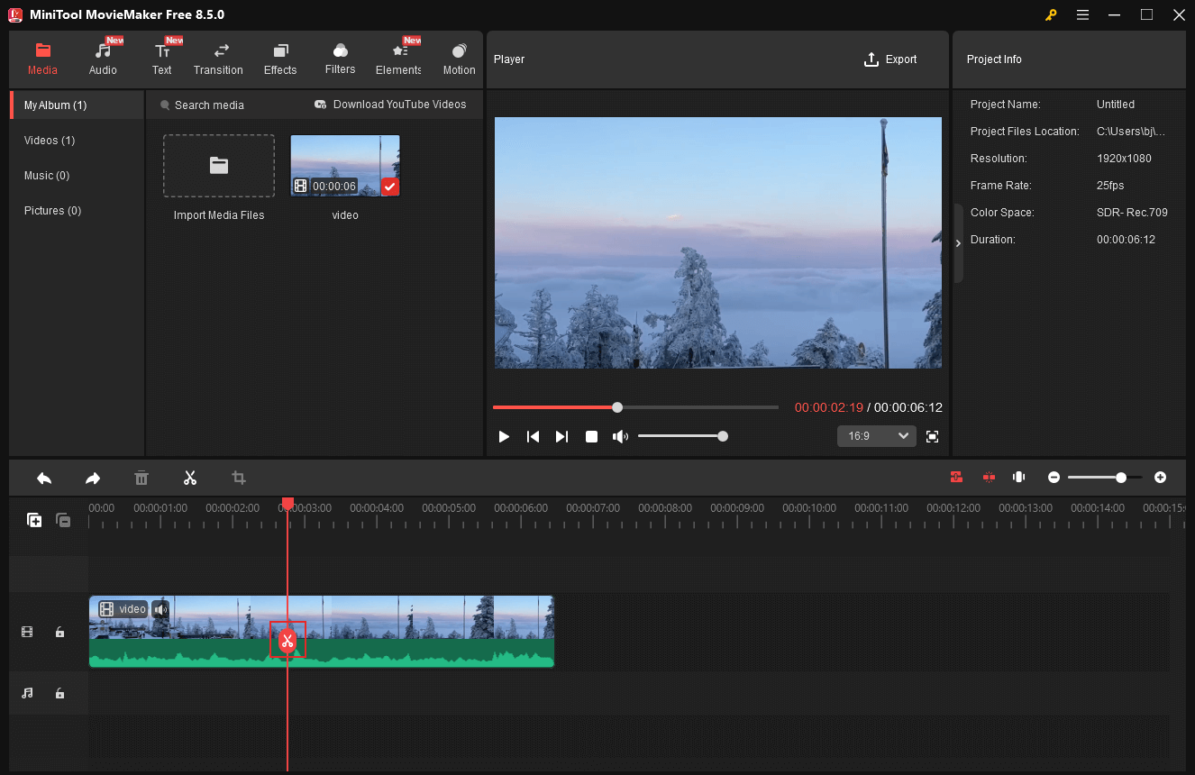Image resolution: width=1195 pixels, height=775 pixels.
Task: Click the Crop icon in timeline toolbar
Action: click(x=238, y=478)
